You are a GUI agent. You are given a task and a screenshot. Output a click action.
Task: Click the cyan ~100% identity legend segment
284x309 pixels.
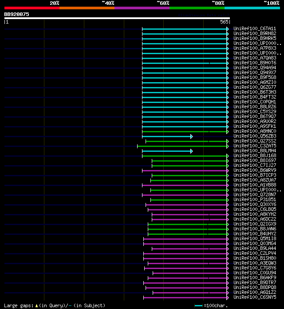pos(252,8)
